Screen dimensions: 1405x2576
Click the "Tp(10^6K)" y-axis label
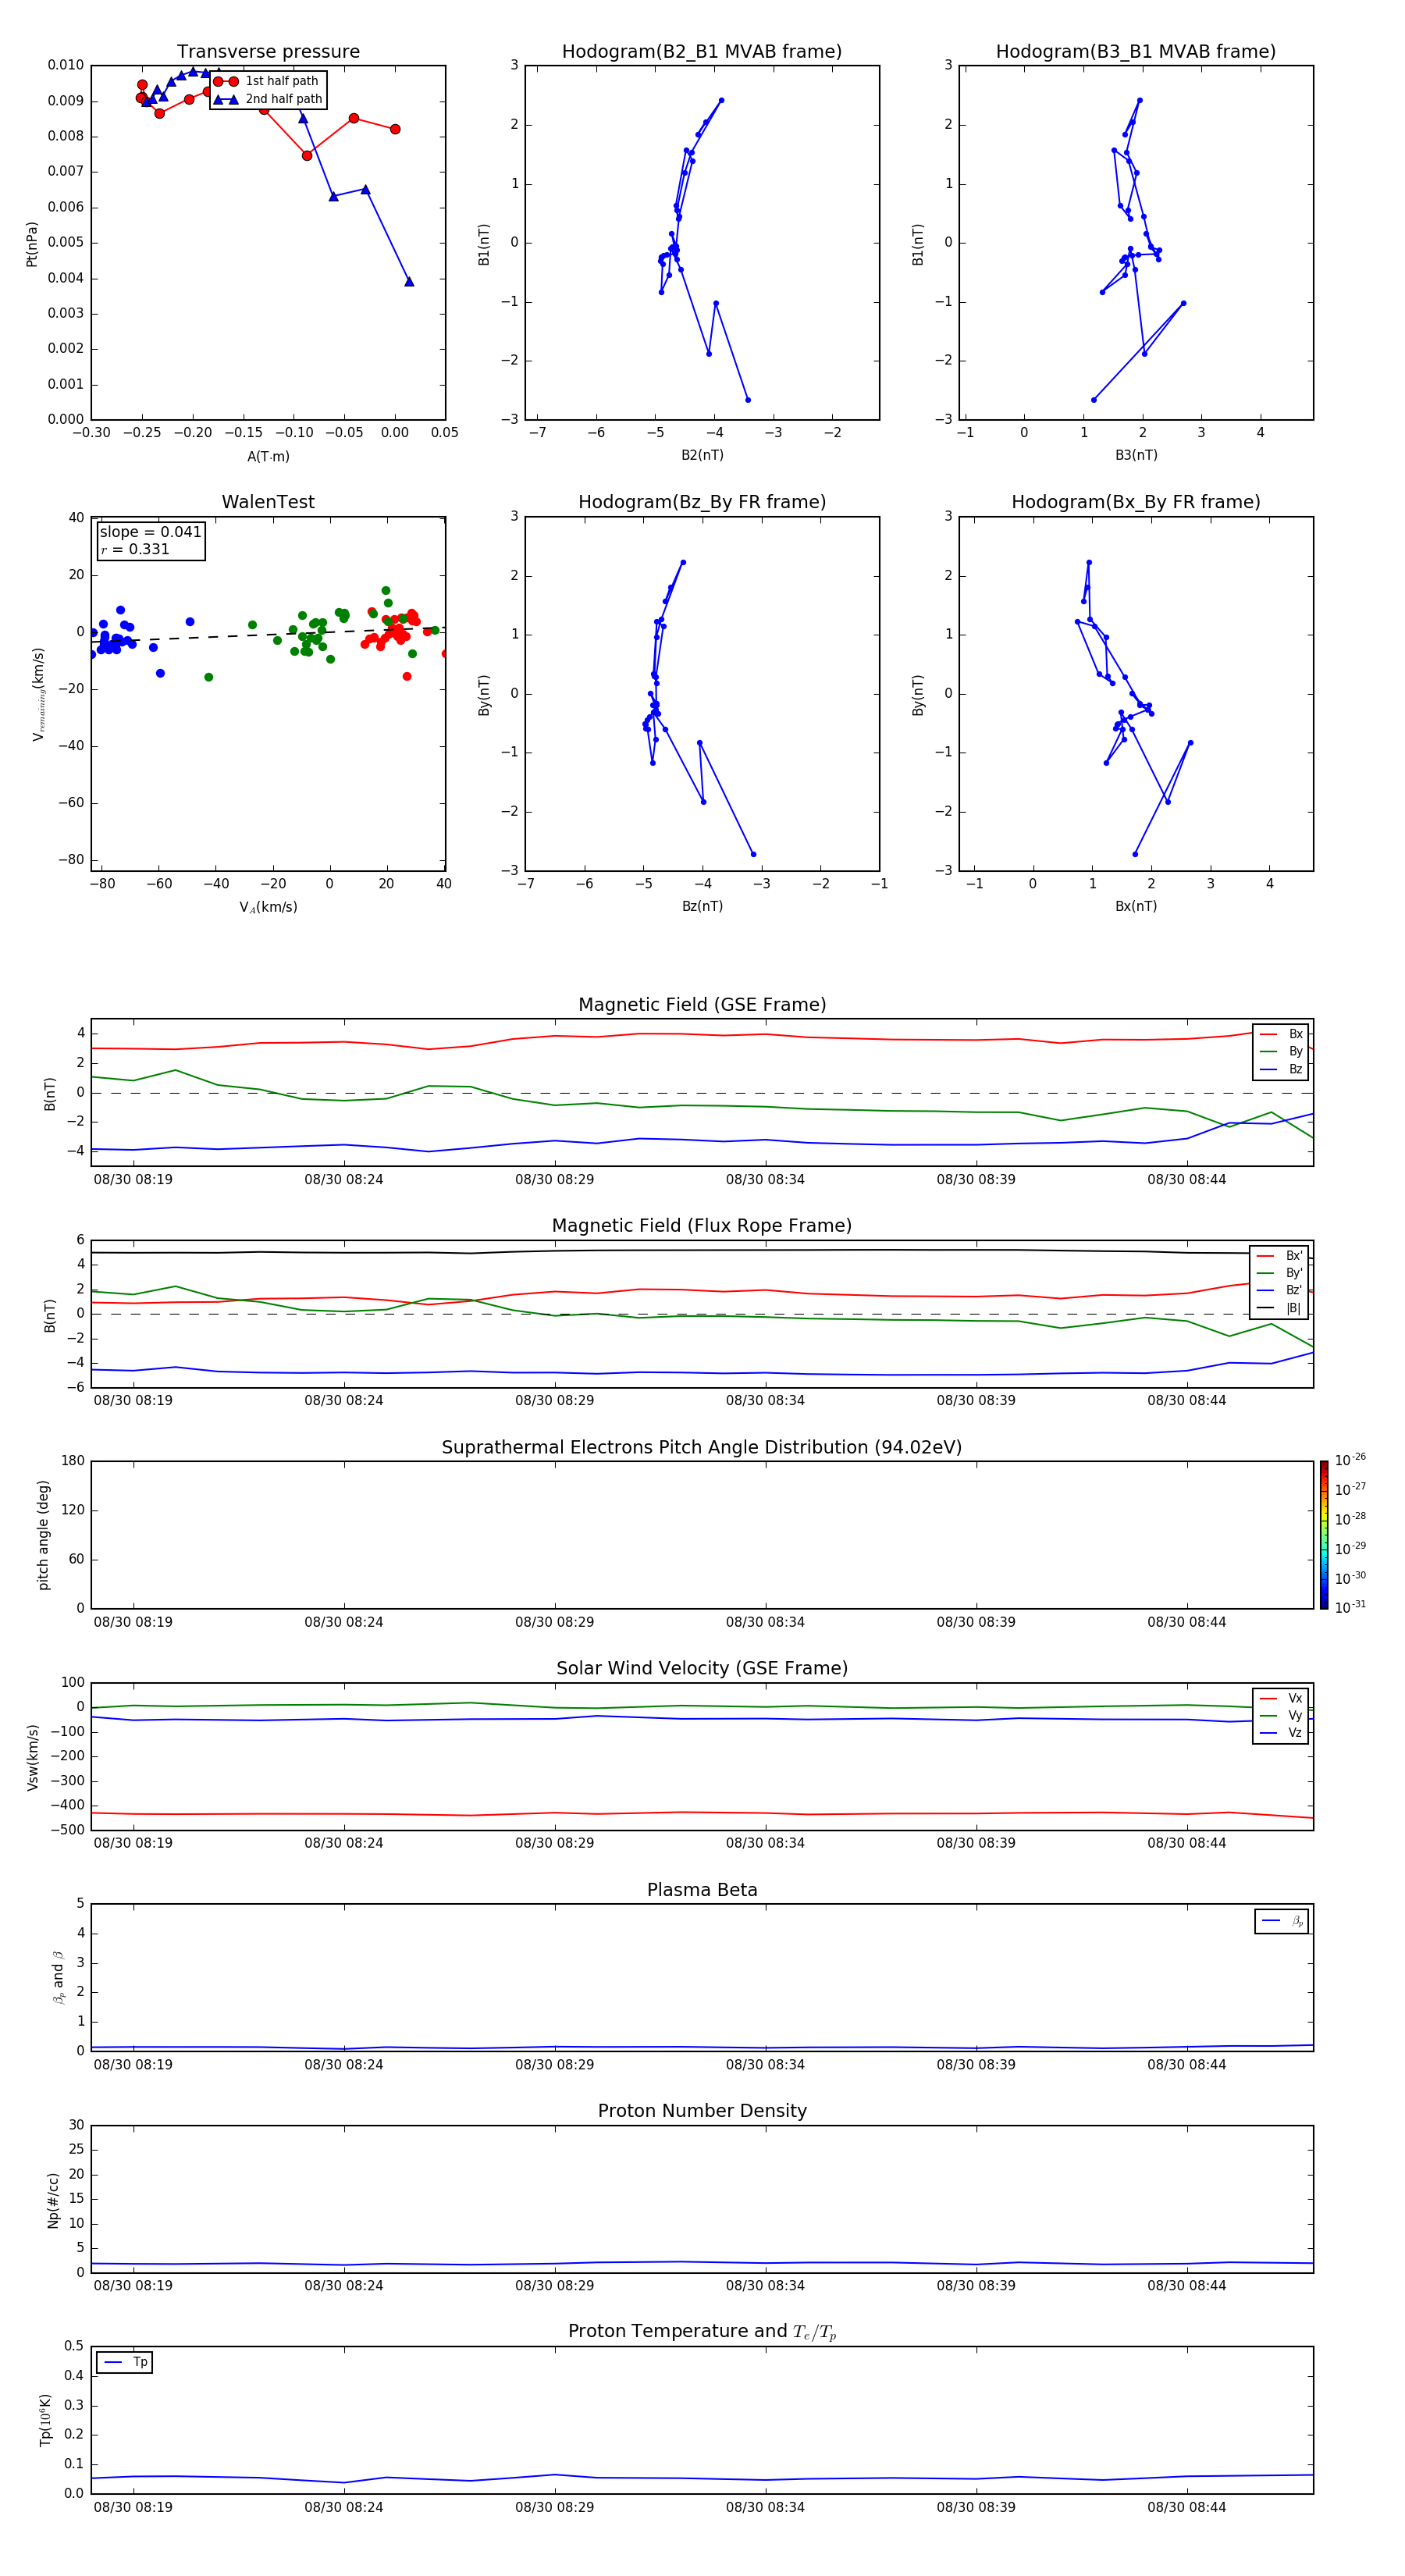[x=45, y=2420]
